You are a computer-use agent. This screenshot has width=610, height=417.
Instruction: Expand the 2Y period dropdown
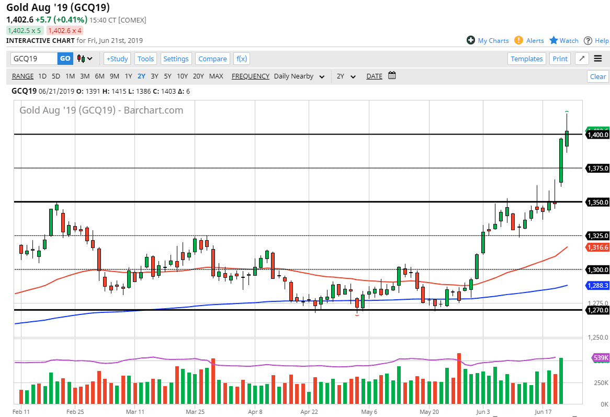click(x=346, y=76)
